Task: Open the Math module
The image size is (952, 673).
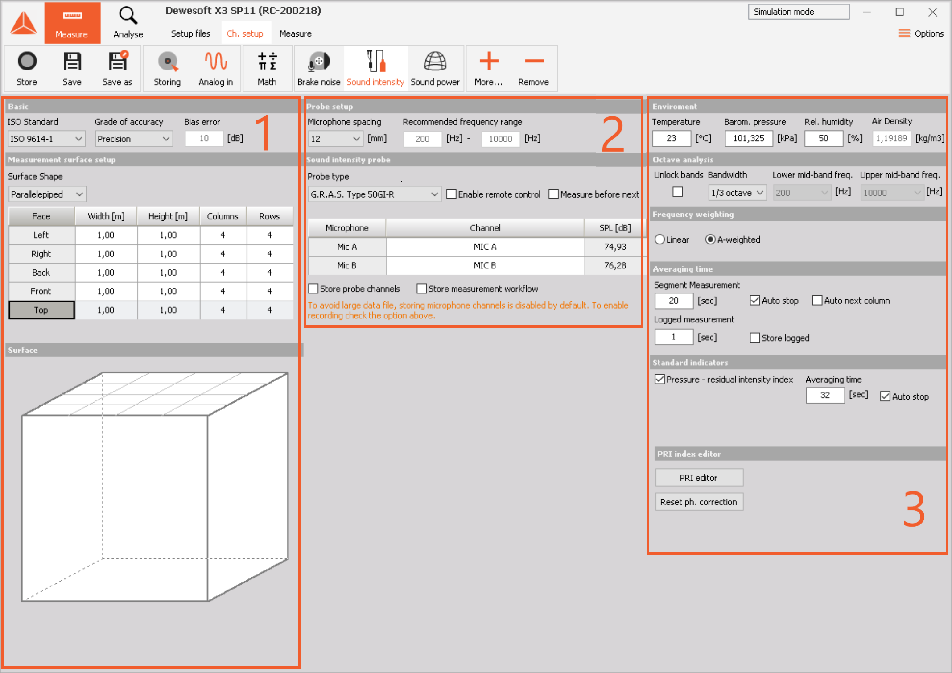Action: click(x=267, y=69)
